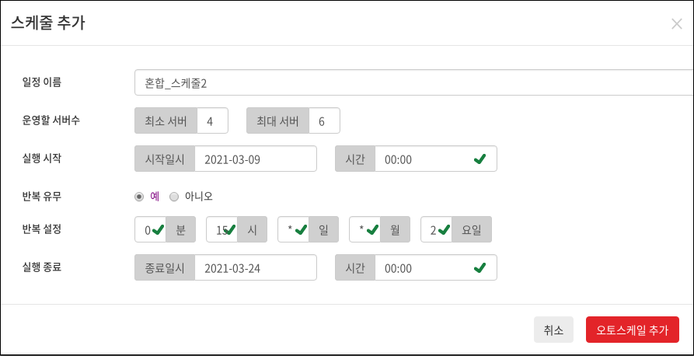
Task: Click the 취소 button
Action: coord(553,330)
